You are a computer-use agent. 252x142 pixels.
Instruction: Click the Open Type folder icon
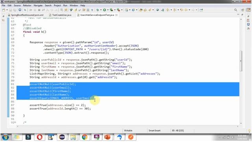(x=141, y=10)
